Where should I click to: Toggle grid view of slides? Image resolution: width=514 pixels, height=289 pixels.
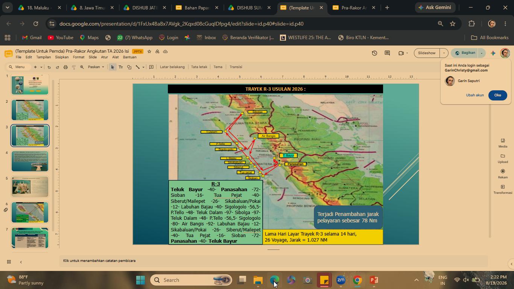(x=9, y=262)
